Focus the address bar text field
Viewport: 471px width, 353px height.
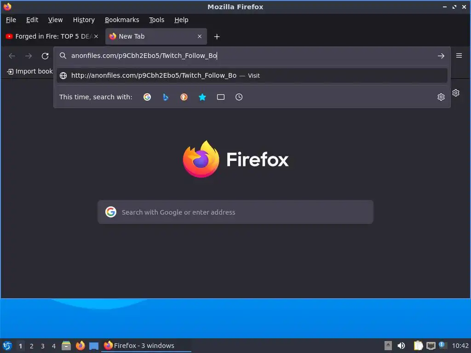click(x=252, y=56)
